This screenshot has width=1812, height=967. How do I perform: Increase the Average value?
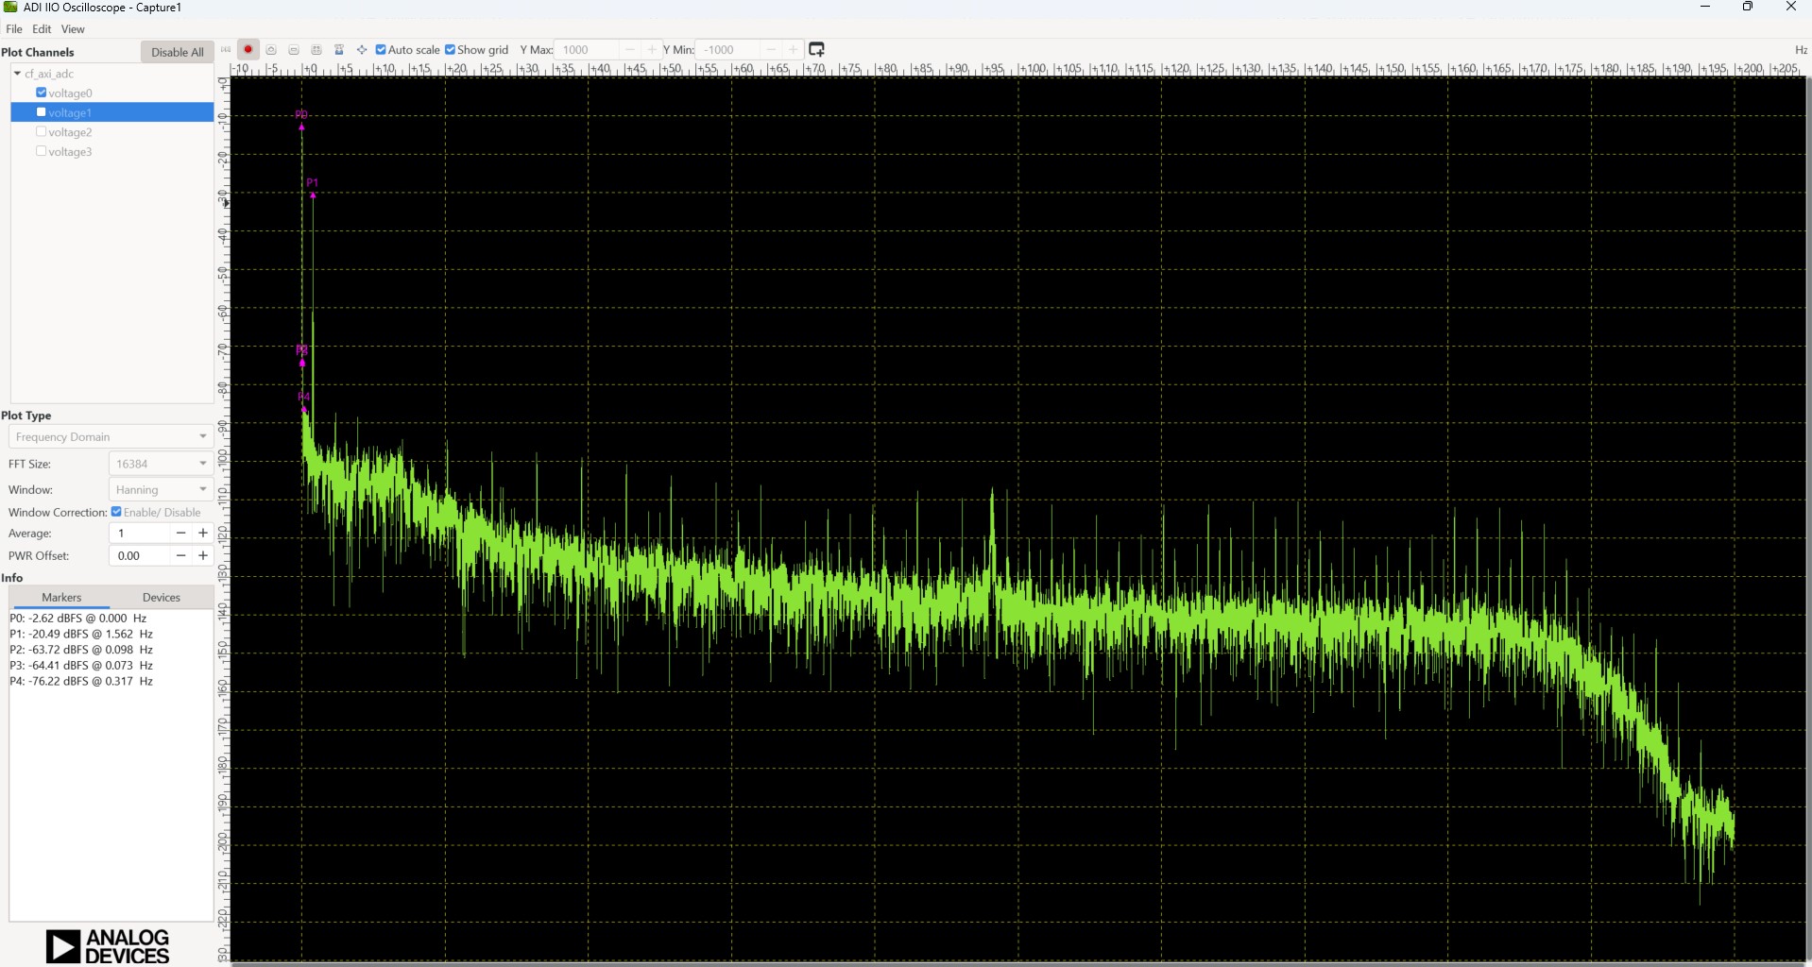pos(202,534)
